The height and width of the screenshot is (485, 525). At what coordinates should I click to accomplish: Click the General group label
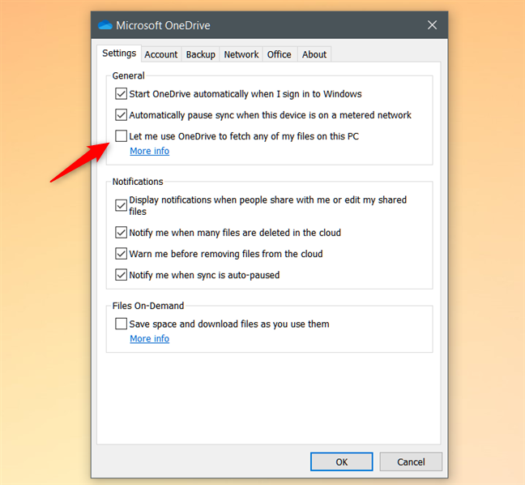129,75
